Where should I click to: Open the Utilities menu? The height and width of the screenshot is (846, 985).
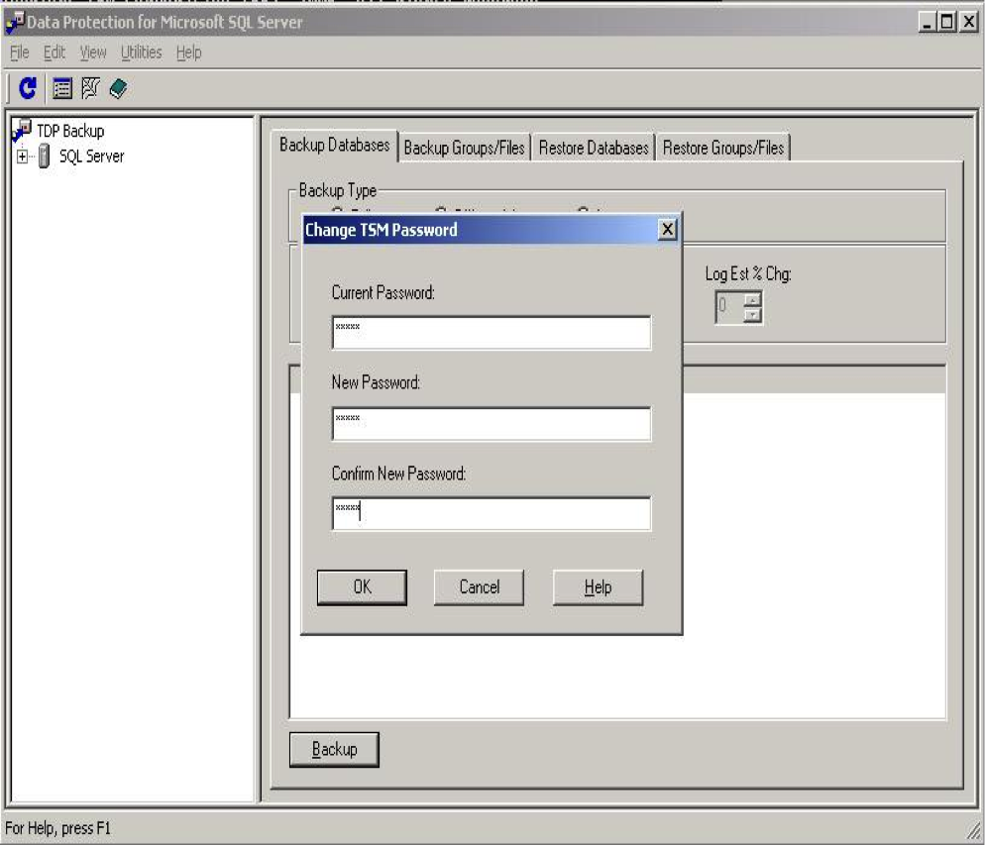[142, 53]
